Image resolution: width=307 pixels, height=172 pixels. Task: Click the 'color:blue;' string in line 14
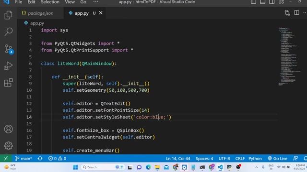point(151,117)
